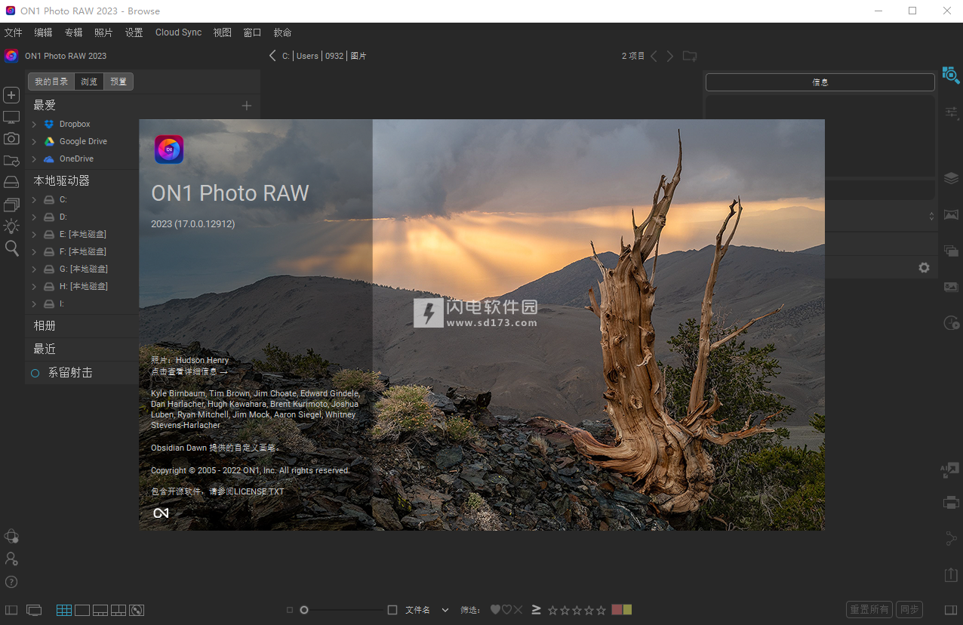Viewport: 963px width, 625px height.
Task: Open the 编辑 menu
Action: 43,32
